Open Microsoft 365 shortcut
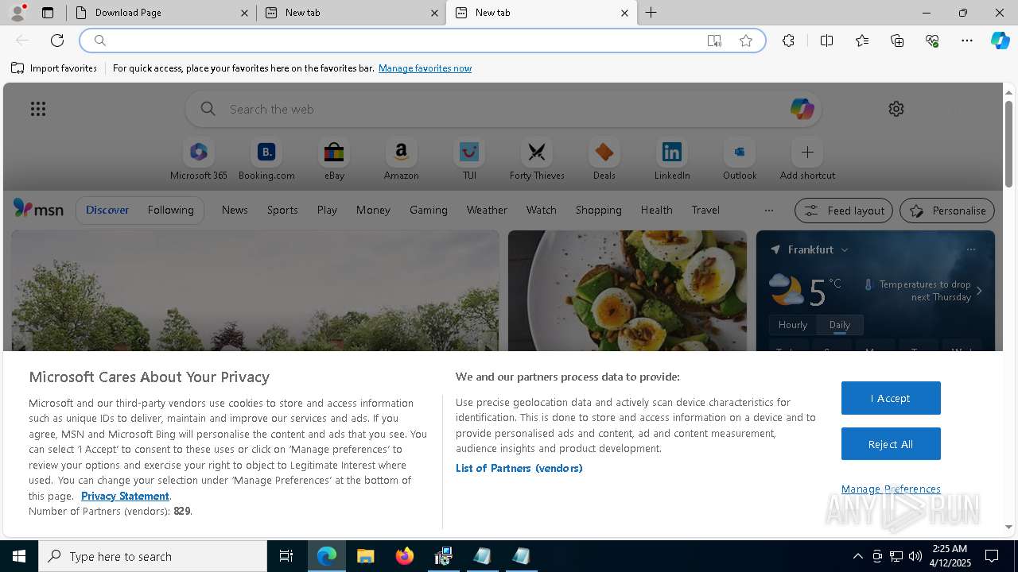 [199, 160]
